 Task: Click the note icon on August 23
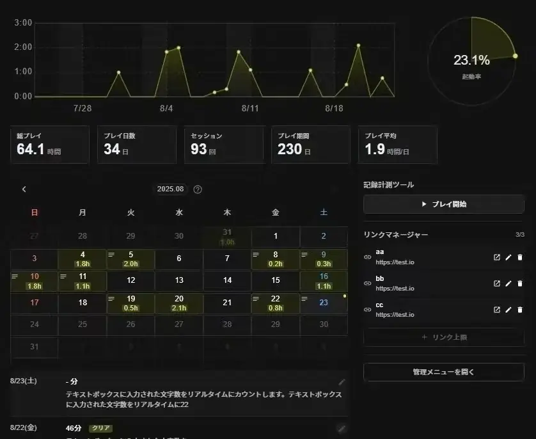(304, 298)
